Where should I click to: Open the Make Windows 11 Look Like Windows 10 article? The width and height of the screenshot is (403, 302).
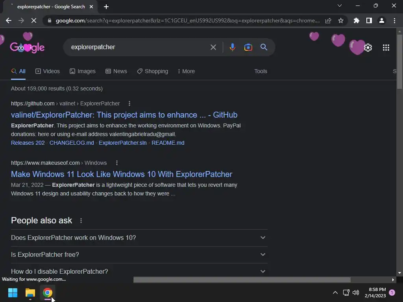tap(122, 174)
